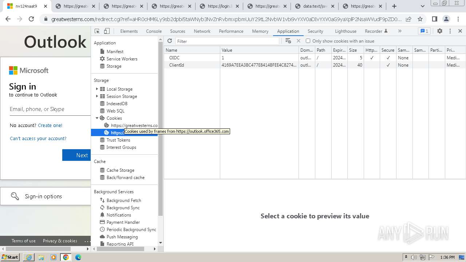The height and width of the screenshot is (262, 466).
Task: Open the Recorder tab
Action: coord(376,31)
